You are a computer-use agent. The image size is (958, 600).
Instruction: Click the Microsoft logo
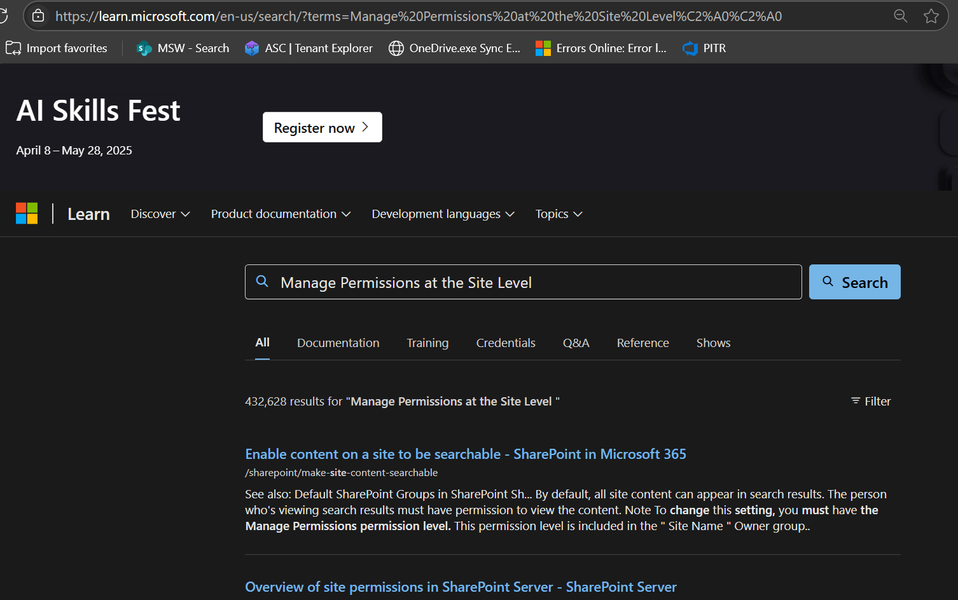(x=27, y=214)
